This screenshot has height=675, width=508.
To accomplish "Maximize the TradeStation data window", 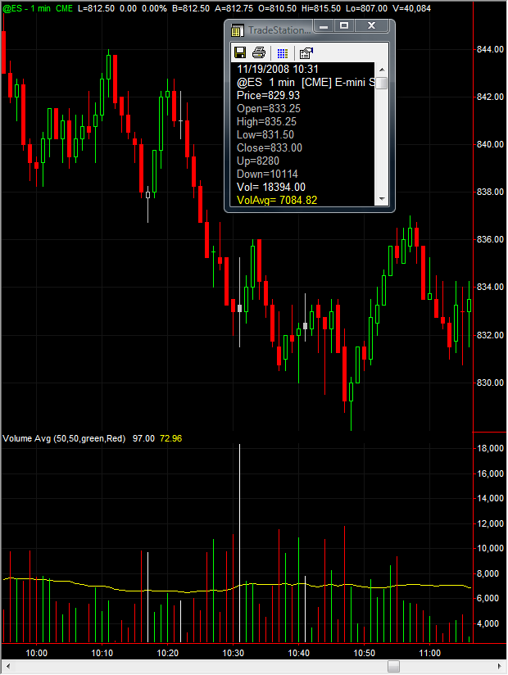I will pos(344,26).
